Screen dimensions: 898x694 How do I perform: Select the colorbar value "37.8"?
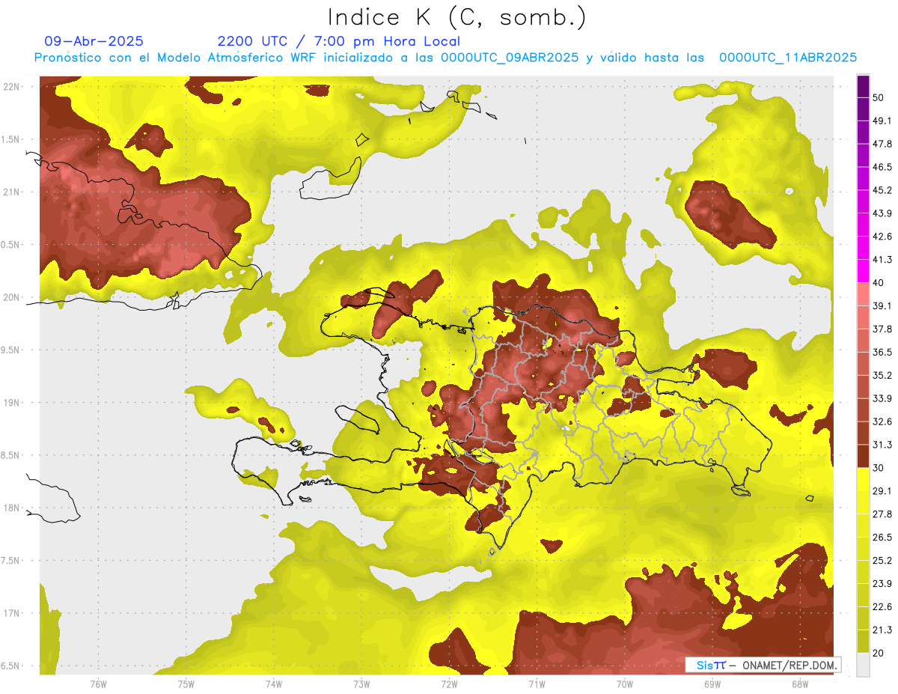point(882,329)
